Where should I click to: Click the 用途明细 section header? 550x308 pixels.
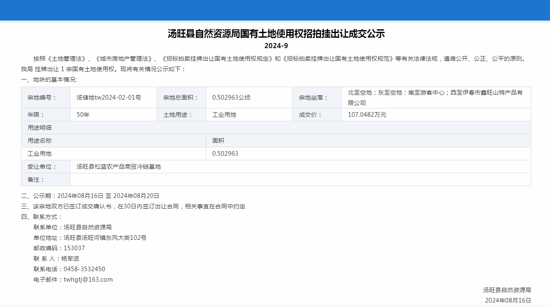tap(276, 128)
